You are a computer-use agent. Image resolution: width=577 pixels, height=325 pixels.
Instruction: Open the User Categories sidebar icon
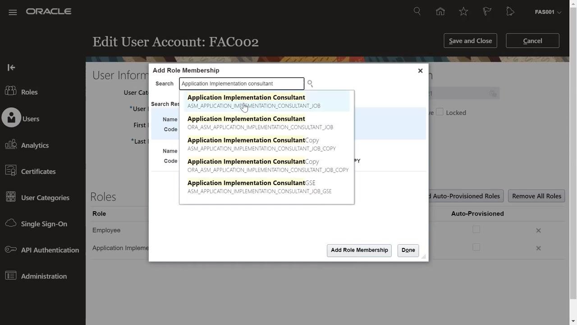point(11,197)
